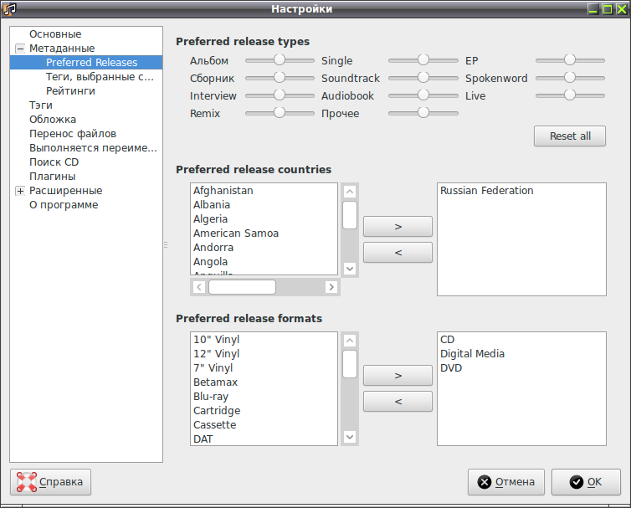Screen dimensions: 631x508
Task: Click the Reset all button
Action: 570,136
